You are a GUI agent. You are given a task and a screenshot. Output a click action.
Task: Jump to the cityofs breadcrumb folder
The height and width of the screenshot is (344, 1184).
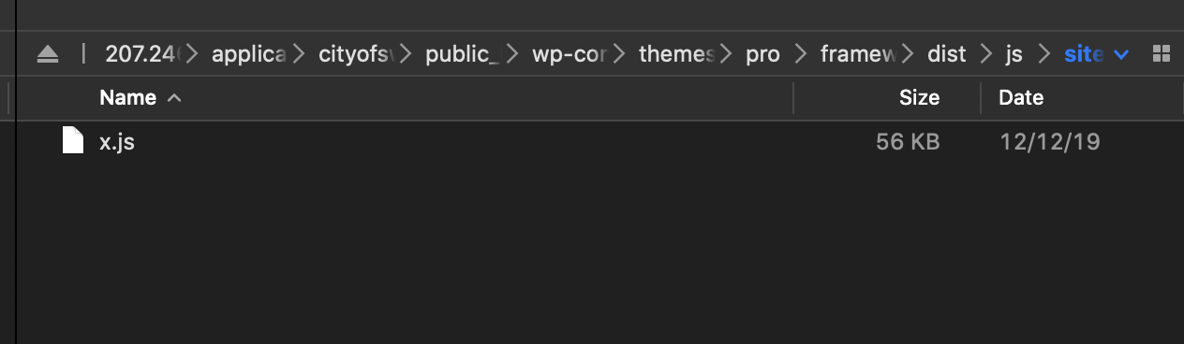(x=354, y=54)
